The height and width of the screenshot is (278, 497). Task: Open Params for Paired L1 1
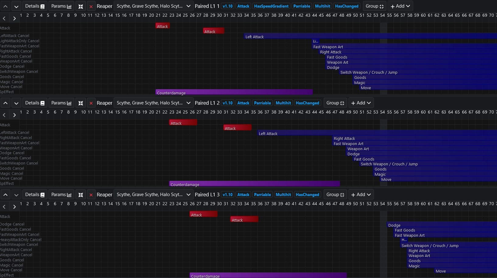pyautogui.click(x=61, y=6)
